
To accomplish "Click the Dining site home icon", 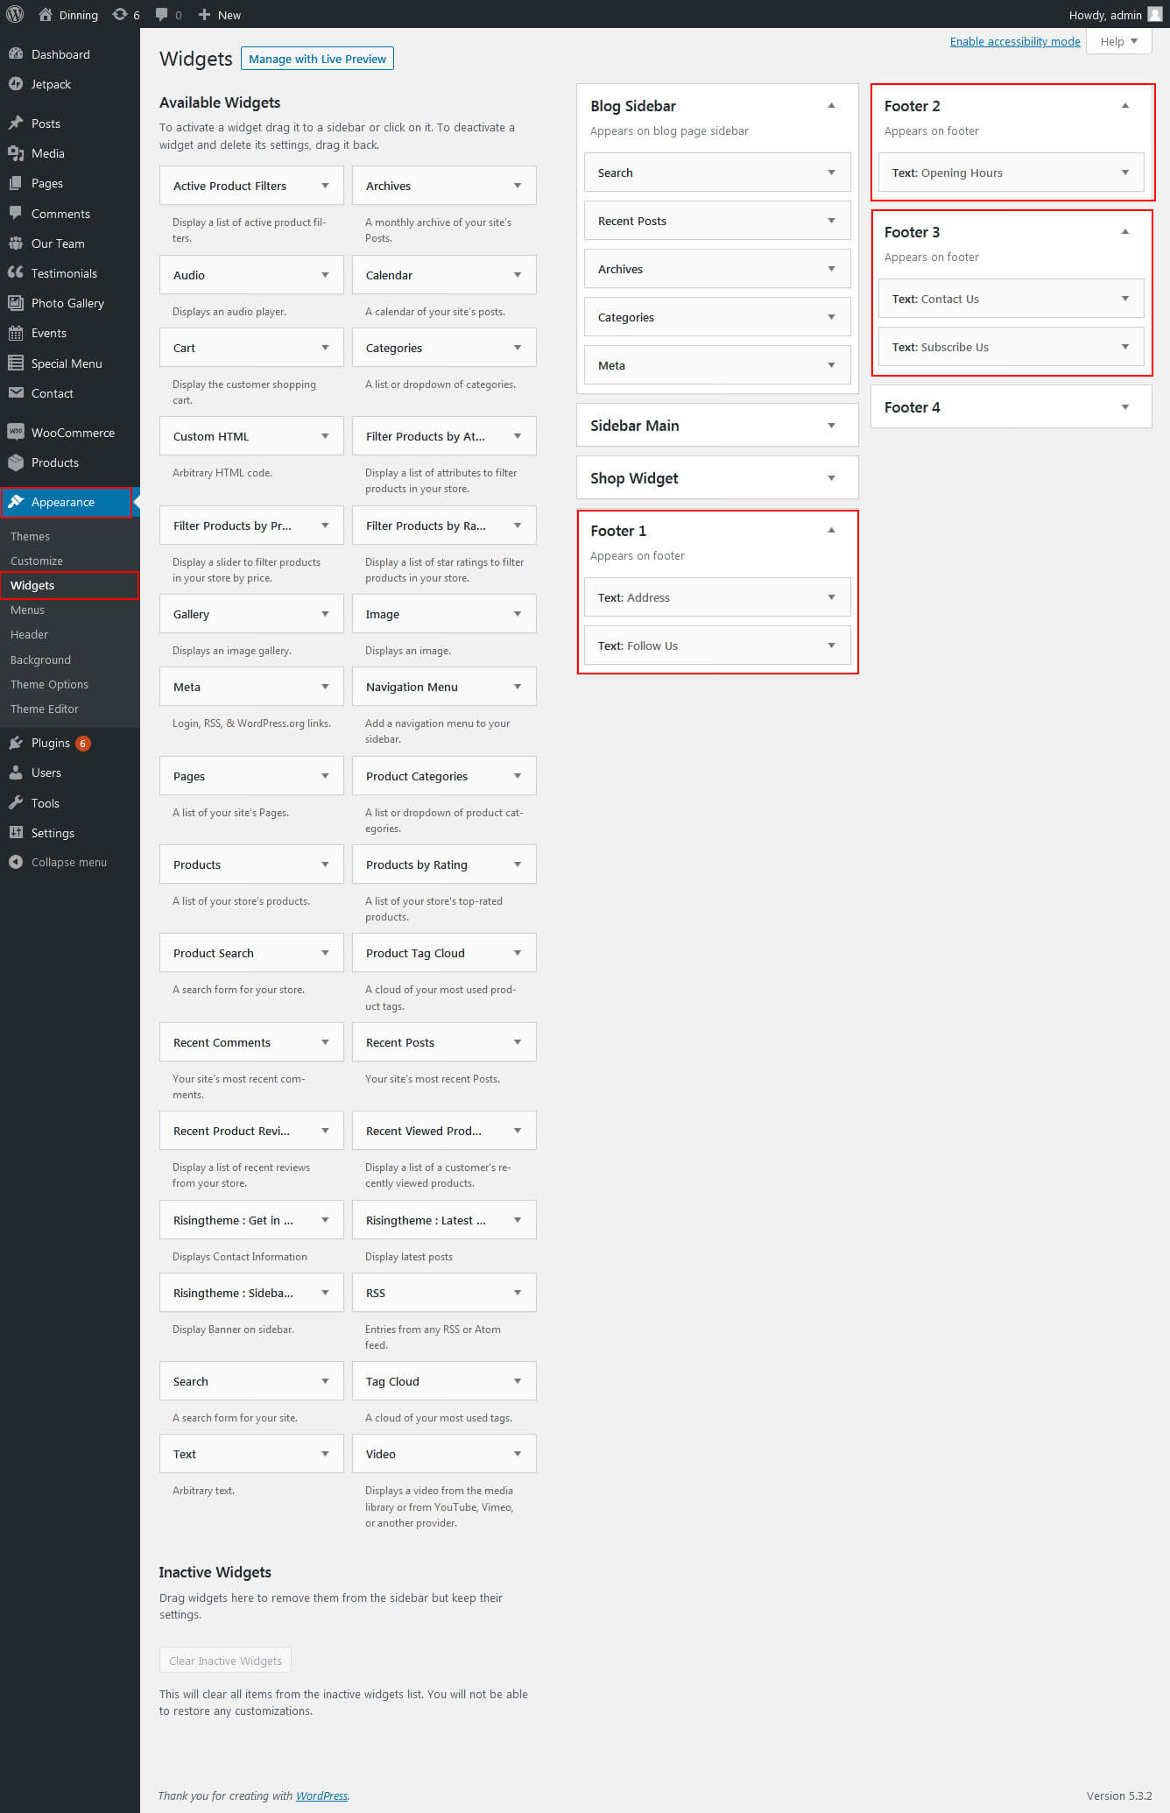I will click(x=46, y=15).
